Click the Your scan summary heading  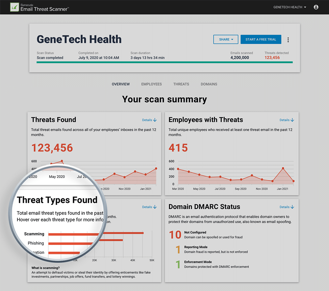tap(164, 99)
